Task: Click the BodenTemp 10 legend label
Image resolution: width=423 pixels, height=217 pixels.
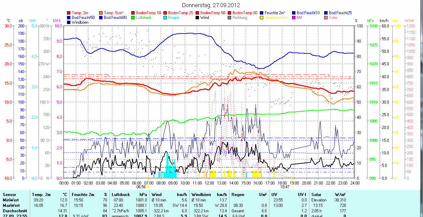Action: [148, 13]
